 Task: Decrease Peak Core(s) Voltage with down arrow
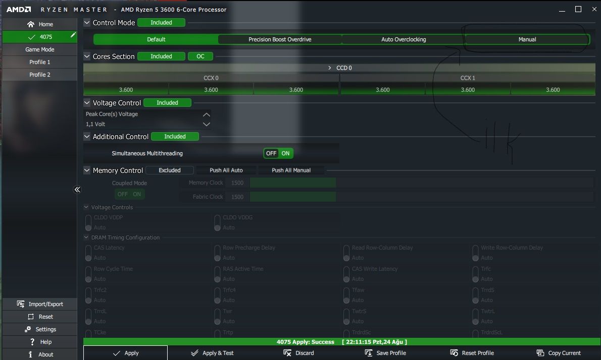(x=206, y=124)
